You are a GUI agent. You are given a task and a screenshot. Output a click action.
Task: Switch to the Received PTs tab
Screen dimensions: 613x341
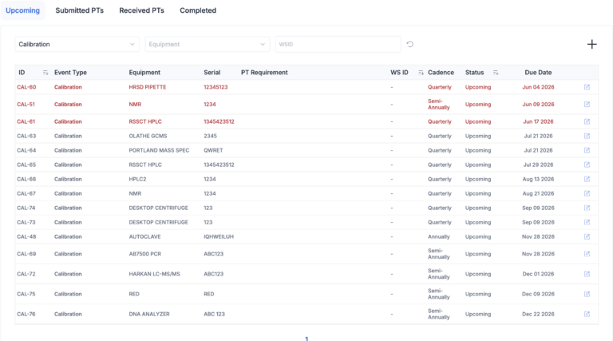tap(141, 10)
